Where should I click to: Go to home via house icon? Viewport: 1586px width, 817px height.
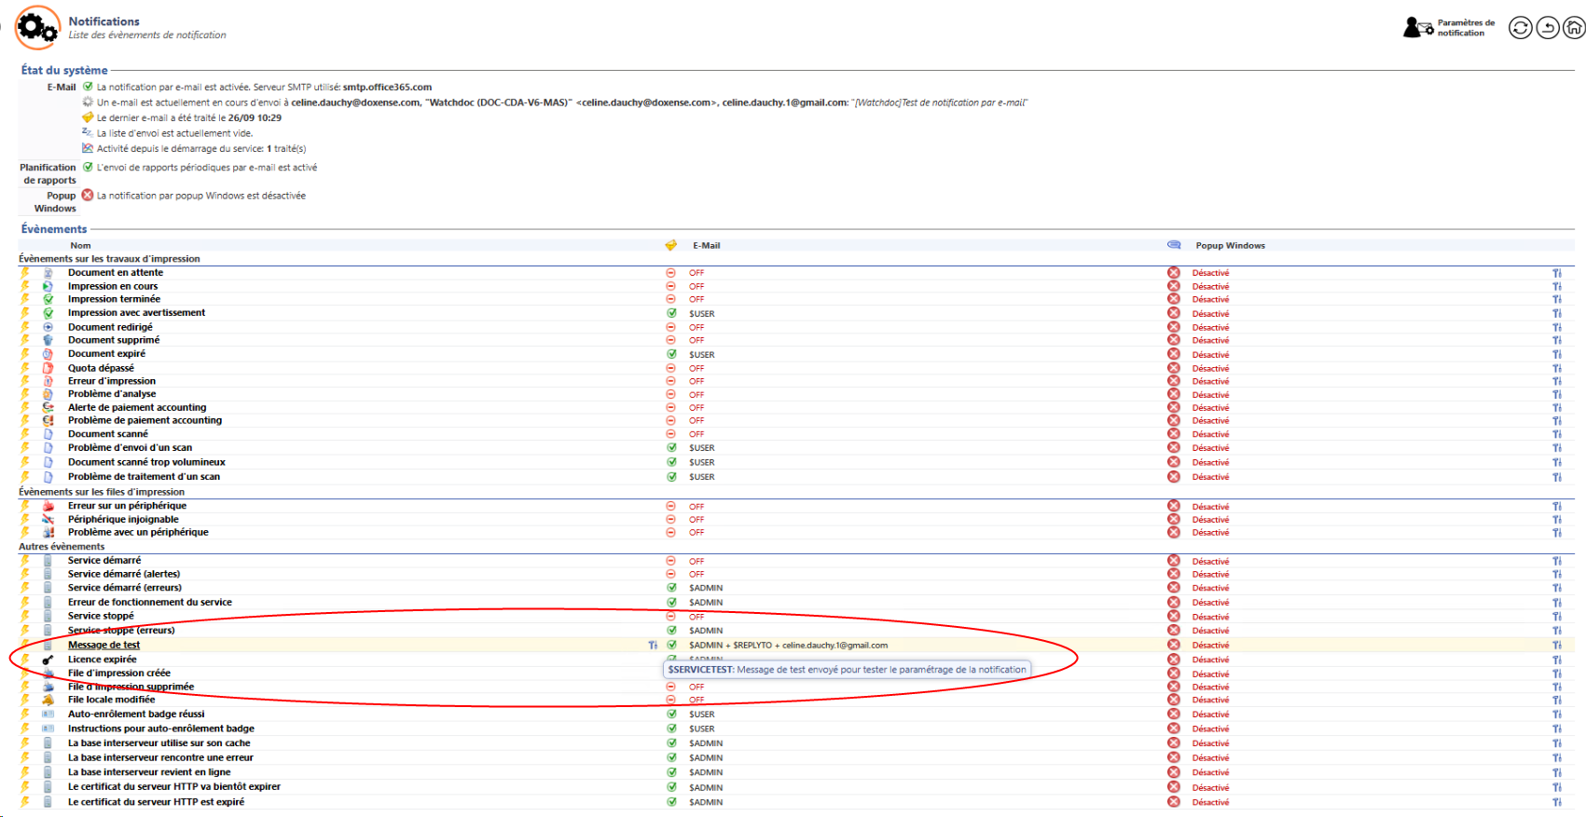click(x=1574, y=28)
